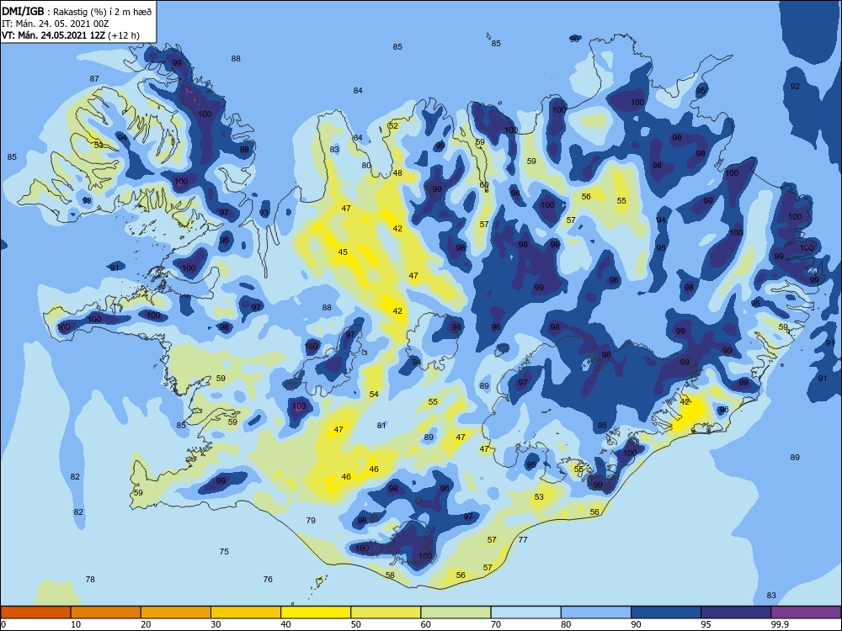Click the '48' humidity value on the map
This screenshot has width=842, height=631.
pos(397,172)
